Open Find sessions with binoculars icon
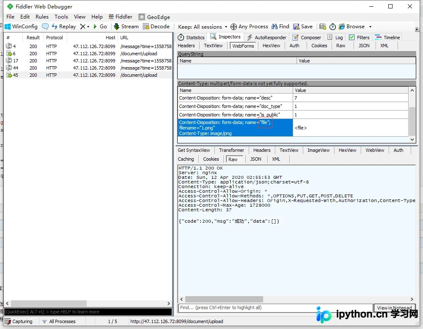 coord(280,27)
